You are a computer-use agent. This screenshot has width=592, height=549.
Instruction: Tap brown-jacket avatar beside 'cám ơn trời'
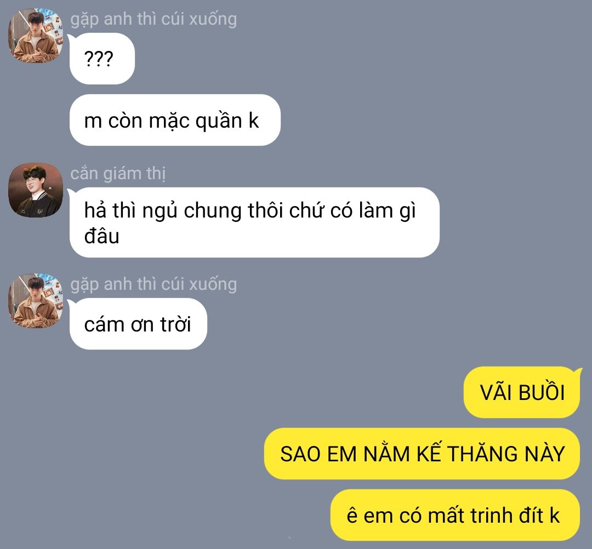tap(36, 301)
